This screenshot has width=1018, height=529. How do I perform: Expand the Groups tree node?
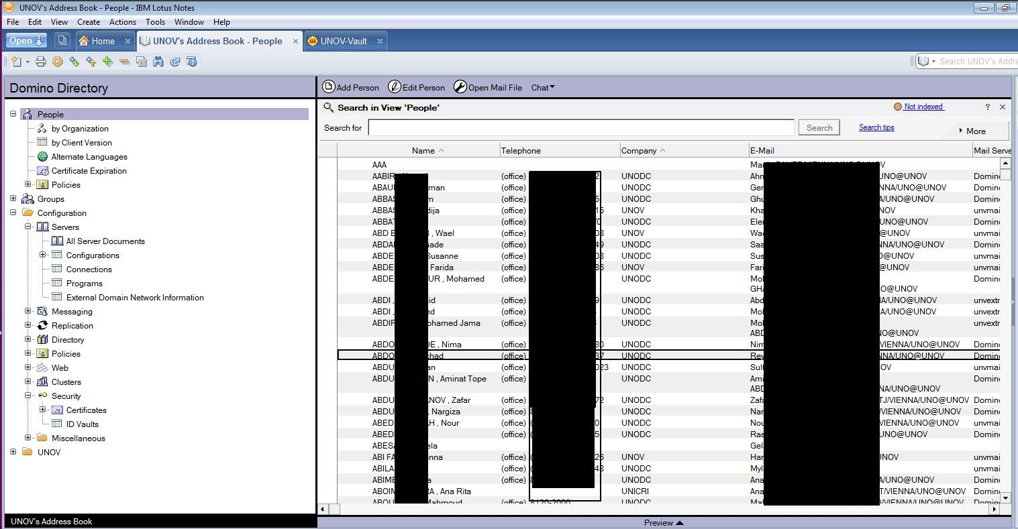[13, 198]
